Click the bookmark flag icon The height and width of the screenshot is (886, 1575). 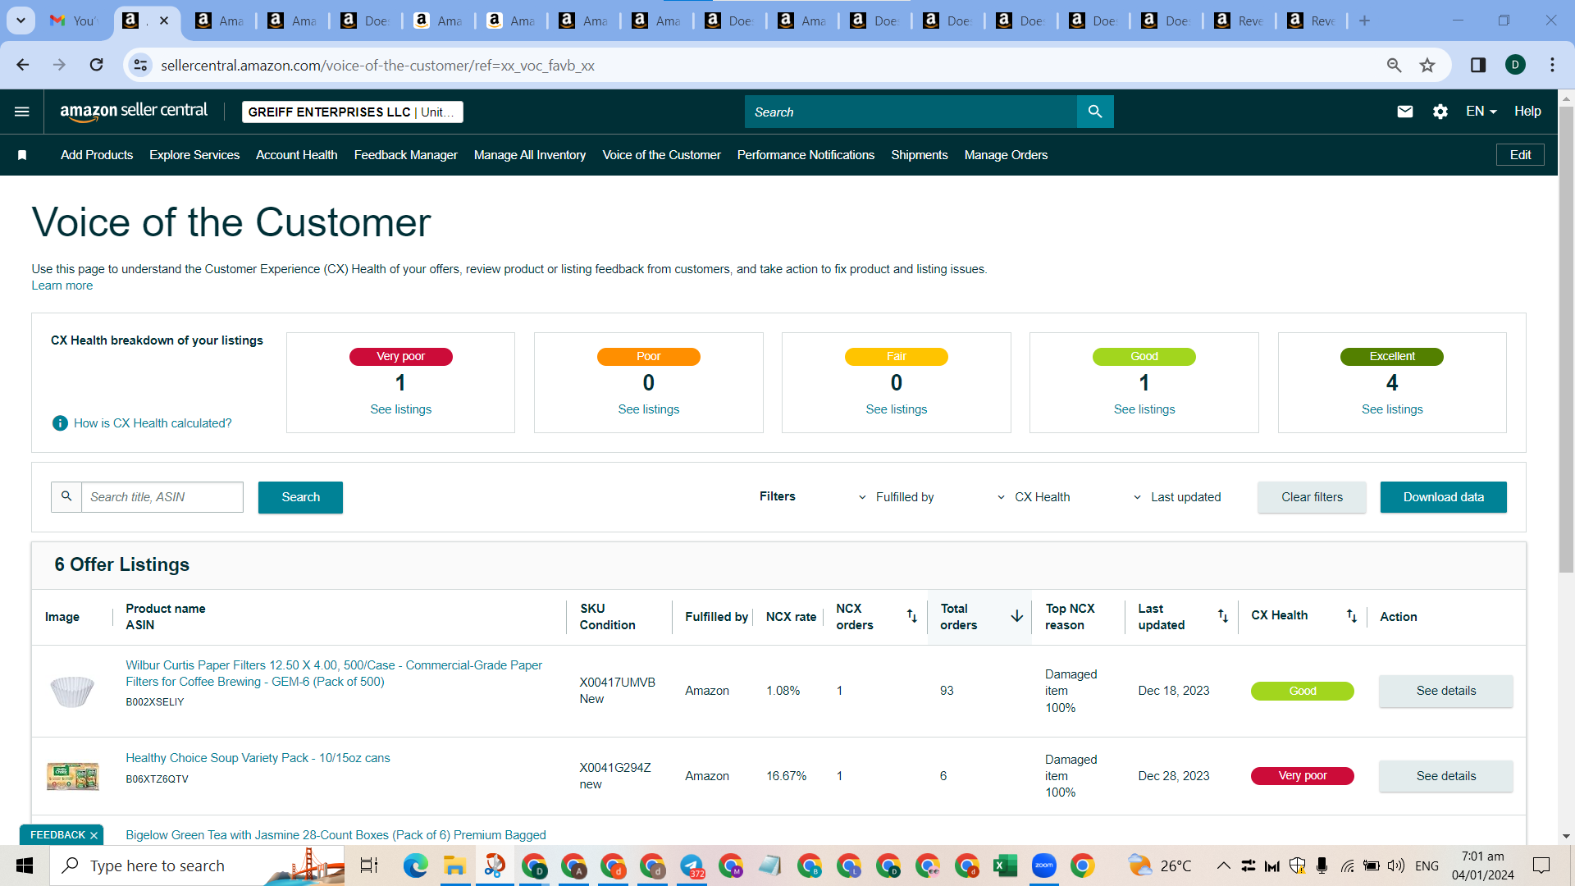tap(22, 155)
